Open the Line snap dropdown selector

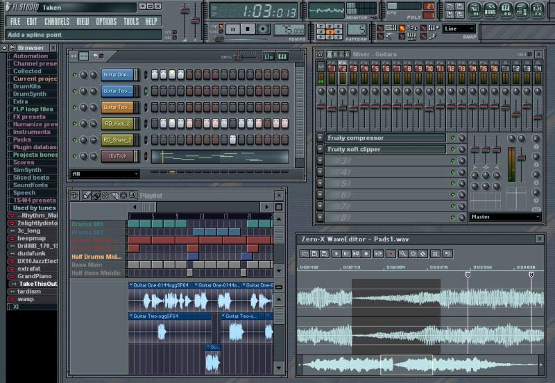click(x=459, y=29)
